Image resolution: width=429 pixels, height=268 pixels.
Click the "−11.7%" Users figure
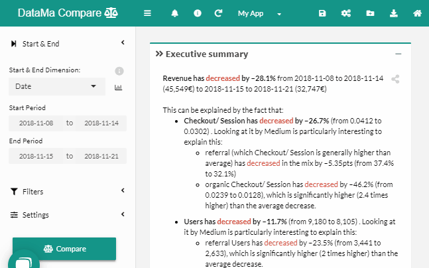tap(274, 222)
